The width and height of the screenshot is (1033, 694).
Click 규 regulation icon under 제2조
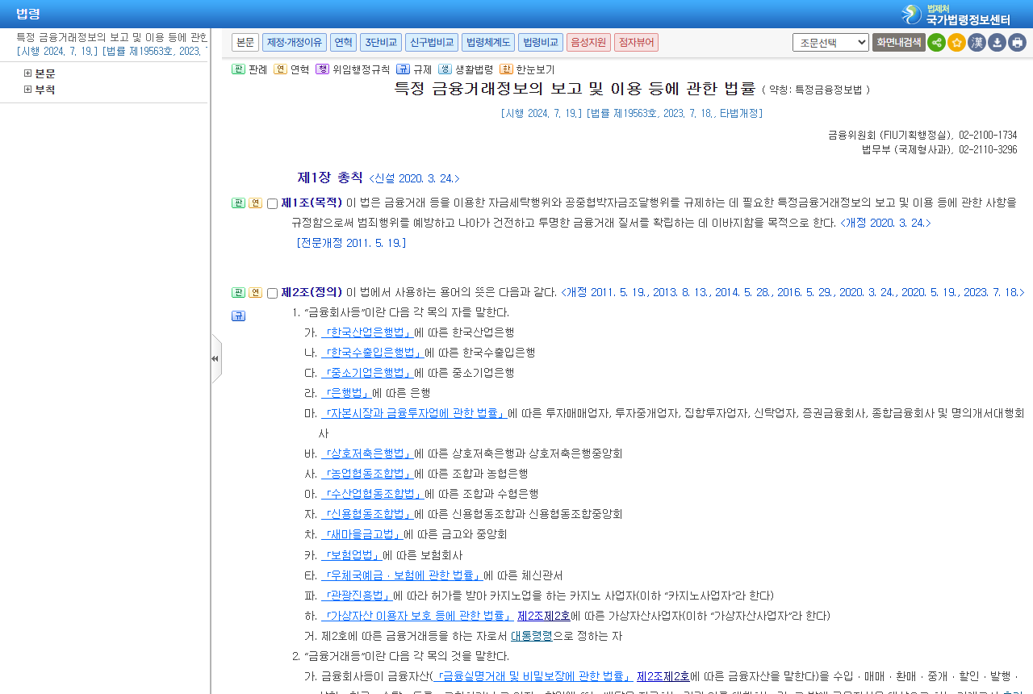click(238, 316)
